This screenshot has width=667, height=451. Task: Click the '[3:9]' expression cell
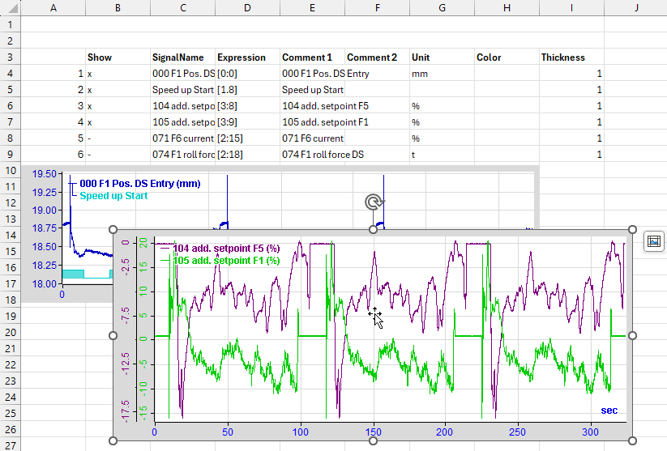(x=247, y=122)
